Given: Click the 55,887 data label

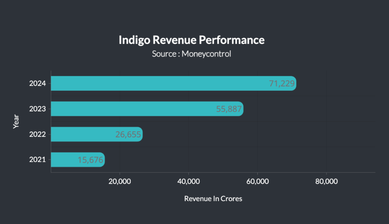Looking at the screenshot, I should tap(229, 109).
